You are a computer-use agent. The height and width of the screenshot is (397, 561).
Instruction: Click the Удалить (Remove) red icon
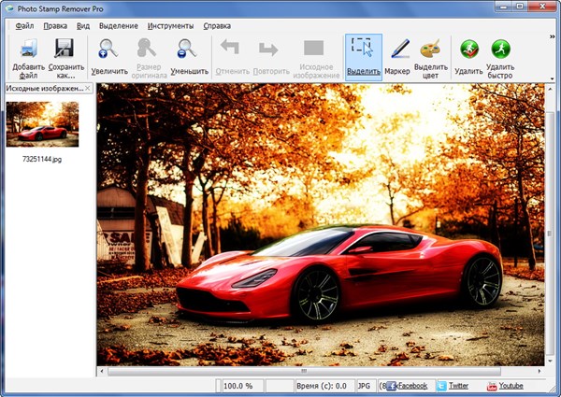(x=468, y=50)
